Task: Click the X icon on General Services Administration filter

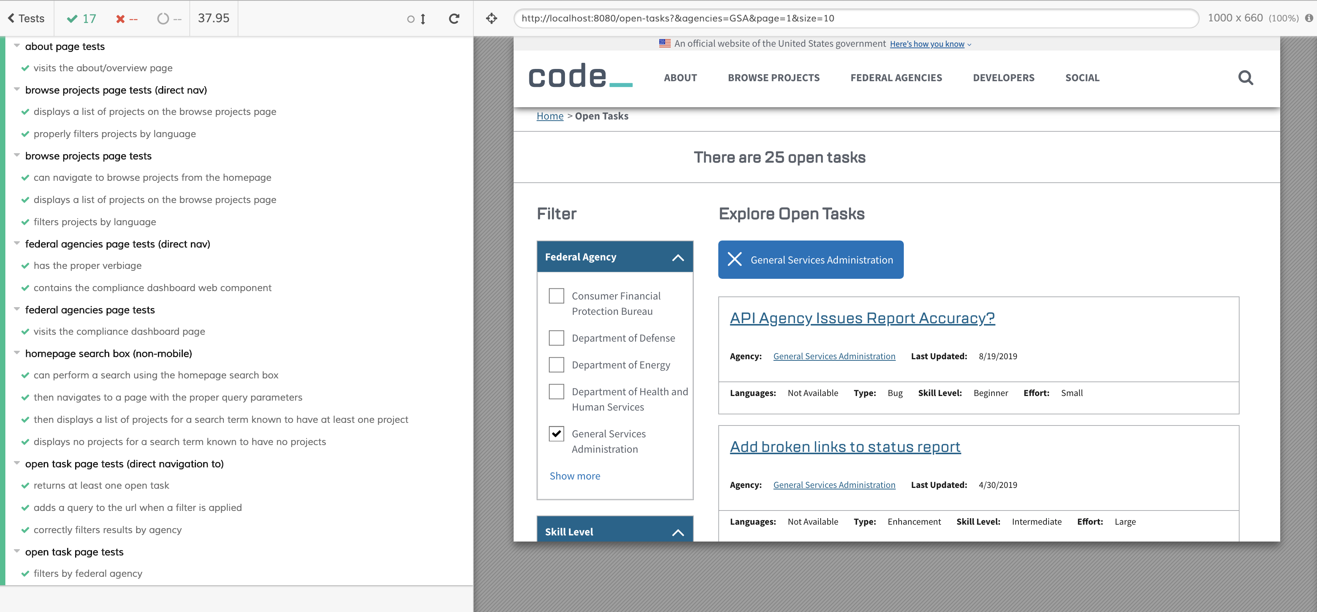Action: coord(735,259)
